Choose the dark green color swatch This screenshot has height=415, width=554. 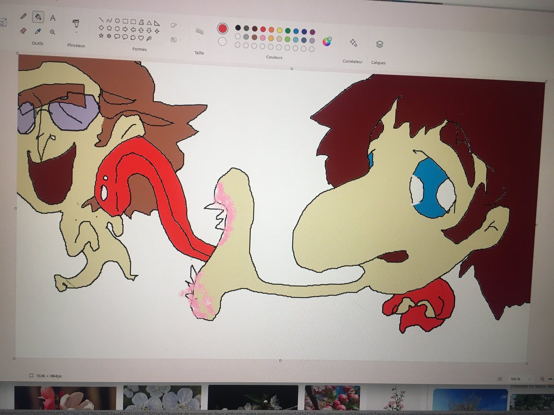pos(288,31)
